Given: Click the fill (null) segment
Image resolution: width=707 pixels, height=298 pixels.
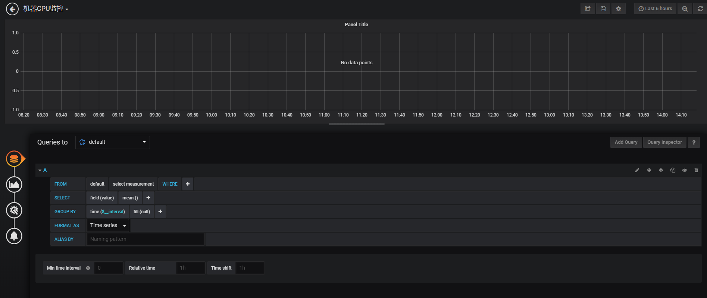Looking at the screenshot, I should tap(142, 212).
